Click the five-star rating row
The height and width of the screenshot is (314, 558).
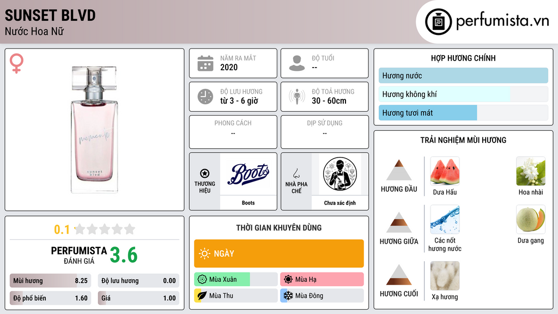click(x=105, y=229)
